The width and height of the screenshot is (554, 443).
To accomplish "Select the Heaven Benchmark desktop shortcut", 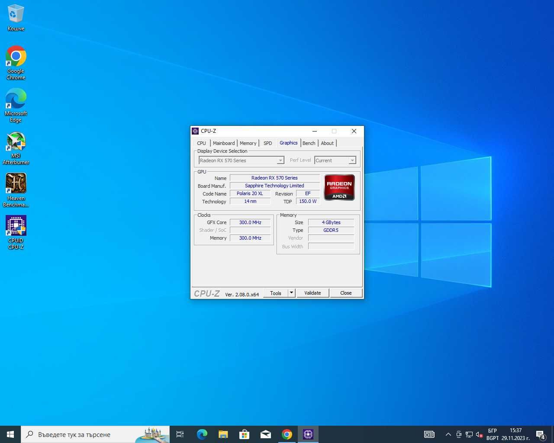I will coord(16,190).
